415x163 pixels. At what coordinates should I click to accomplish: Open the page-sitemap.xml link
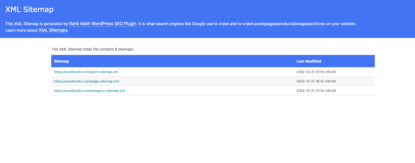click(x=86, y=81)
